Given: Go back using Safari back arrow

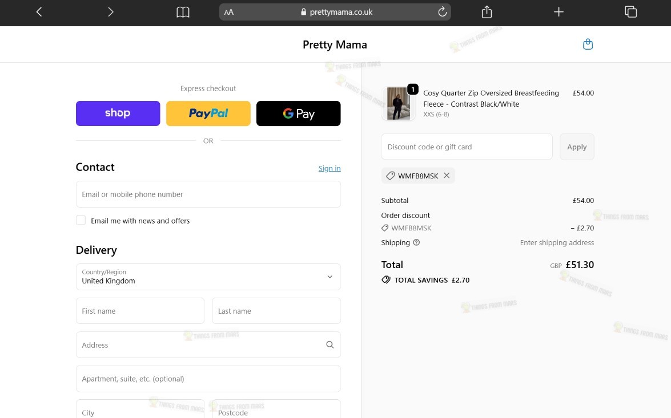Looking at the screenshot, I should pyautogui.click(x=39, y=12).
